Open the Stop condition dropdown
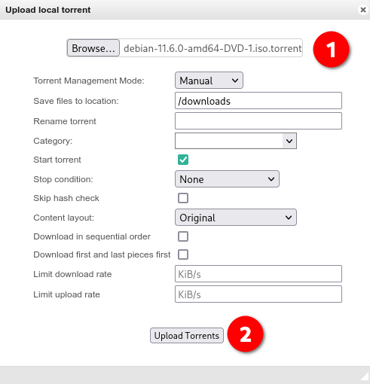This screenshot has width=370, height=384. click(x=227, y=179)
